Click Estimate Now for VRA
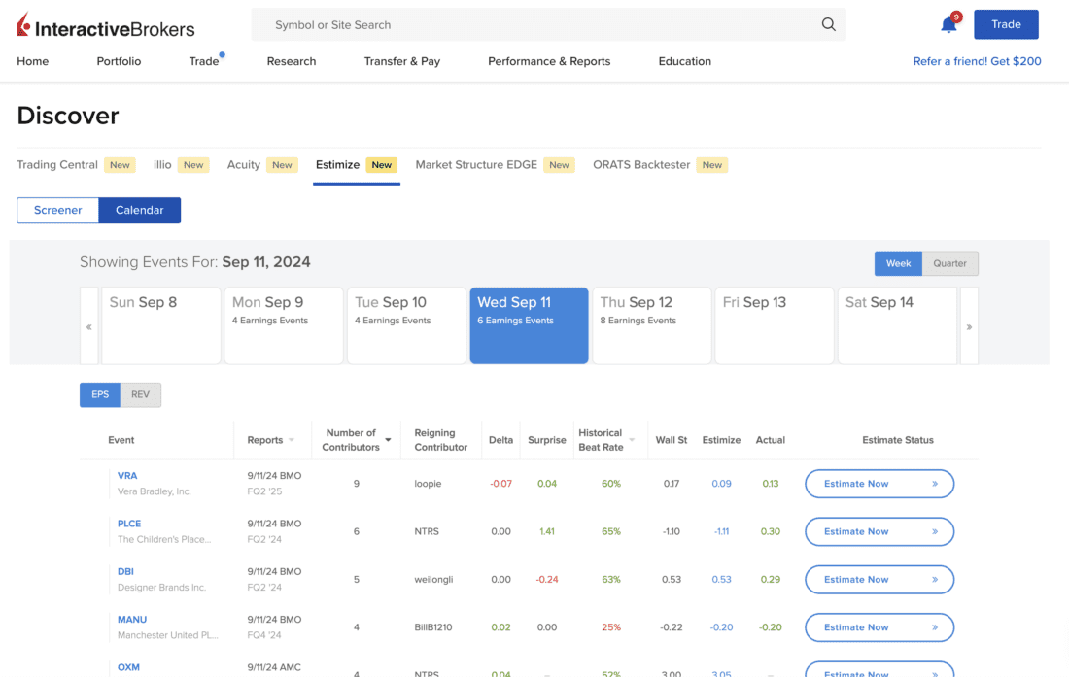The width and height of the screenshot is (1069, 677). point(879,484)
